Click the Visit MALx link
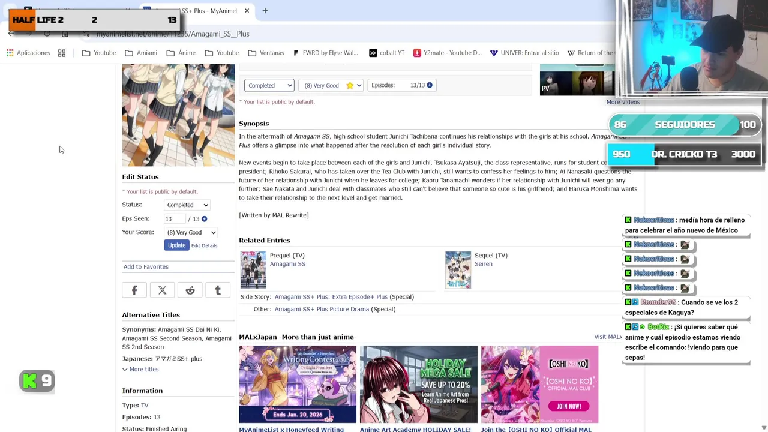768x432 pixels. pyautogui.click(x=608, y=337)
